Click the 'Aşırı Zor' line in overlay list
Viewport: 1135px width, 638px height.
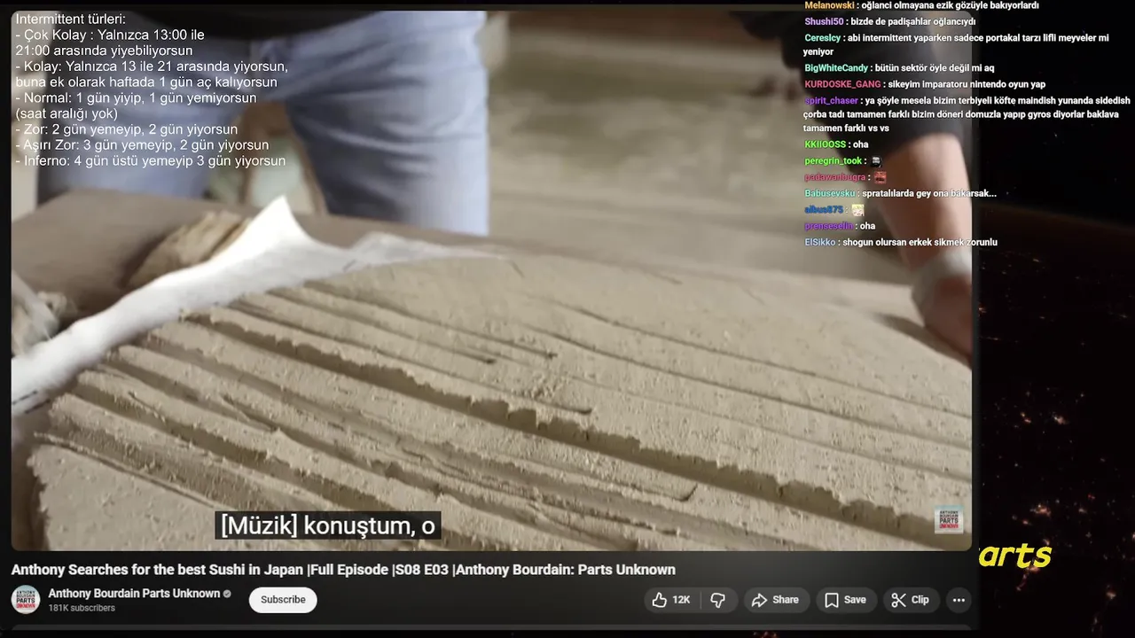(x=142, y=145)
